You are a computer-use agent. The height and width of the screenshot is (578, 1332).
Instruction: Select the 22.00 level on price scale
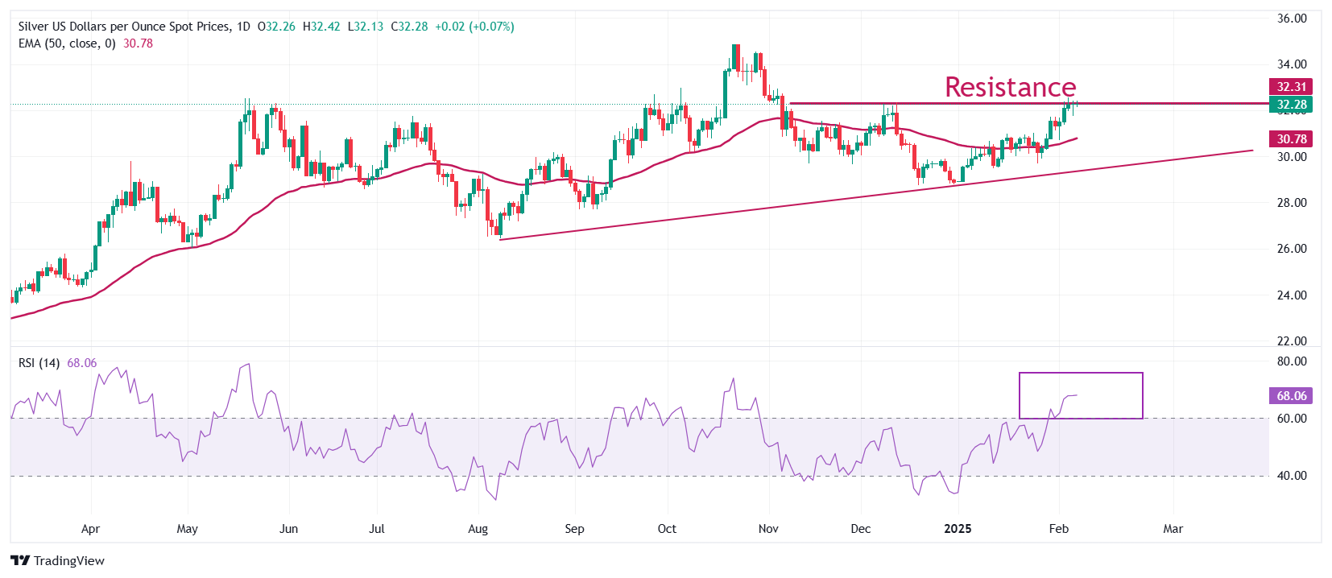(1291, 341)
